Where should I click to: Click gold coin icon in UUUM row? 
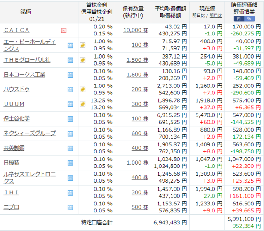(82, 104)
